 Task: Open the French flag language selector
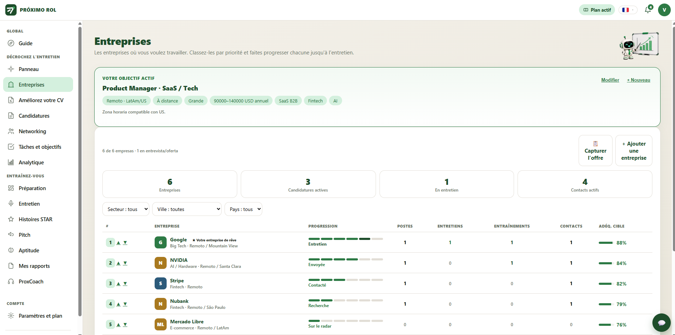coord(628,10)
